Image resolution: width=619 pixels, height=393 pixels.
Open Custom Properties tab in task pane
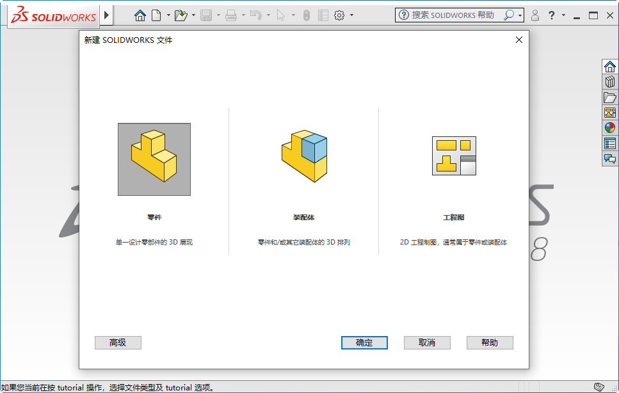610,143
